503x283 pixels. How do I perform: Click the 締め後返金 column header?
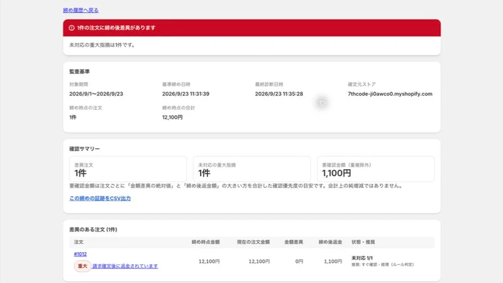click(330, 242)
